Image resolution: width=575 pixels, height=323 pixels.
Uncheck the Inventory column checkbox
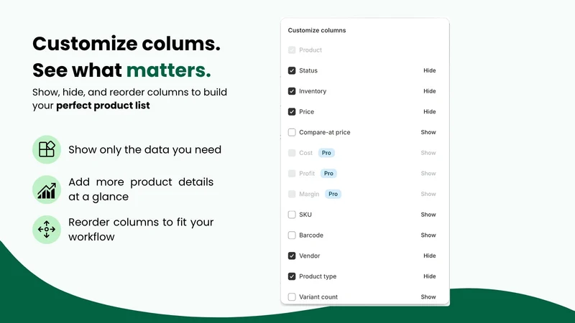tap(292, 91)
